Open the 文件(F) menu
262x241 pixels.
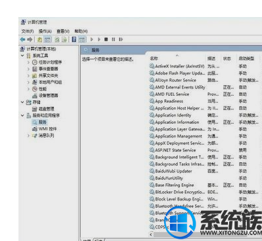point(28,31)
